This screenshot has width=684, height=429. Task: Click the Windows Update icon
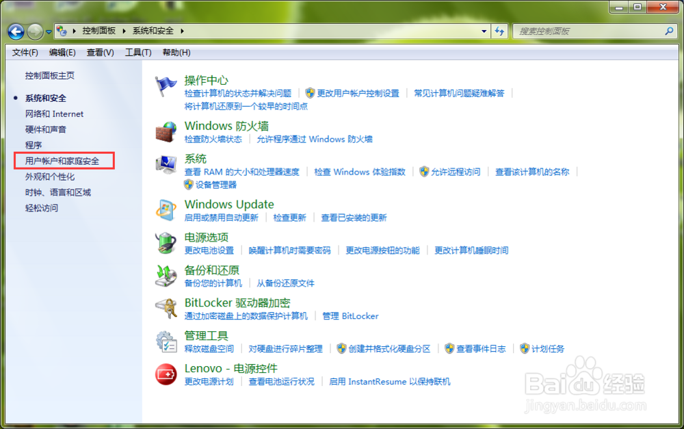coord(166,210)
